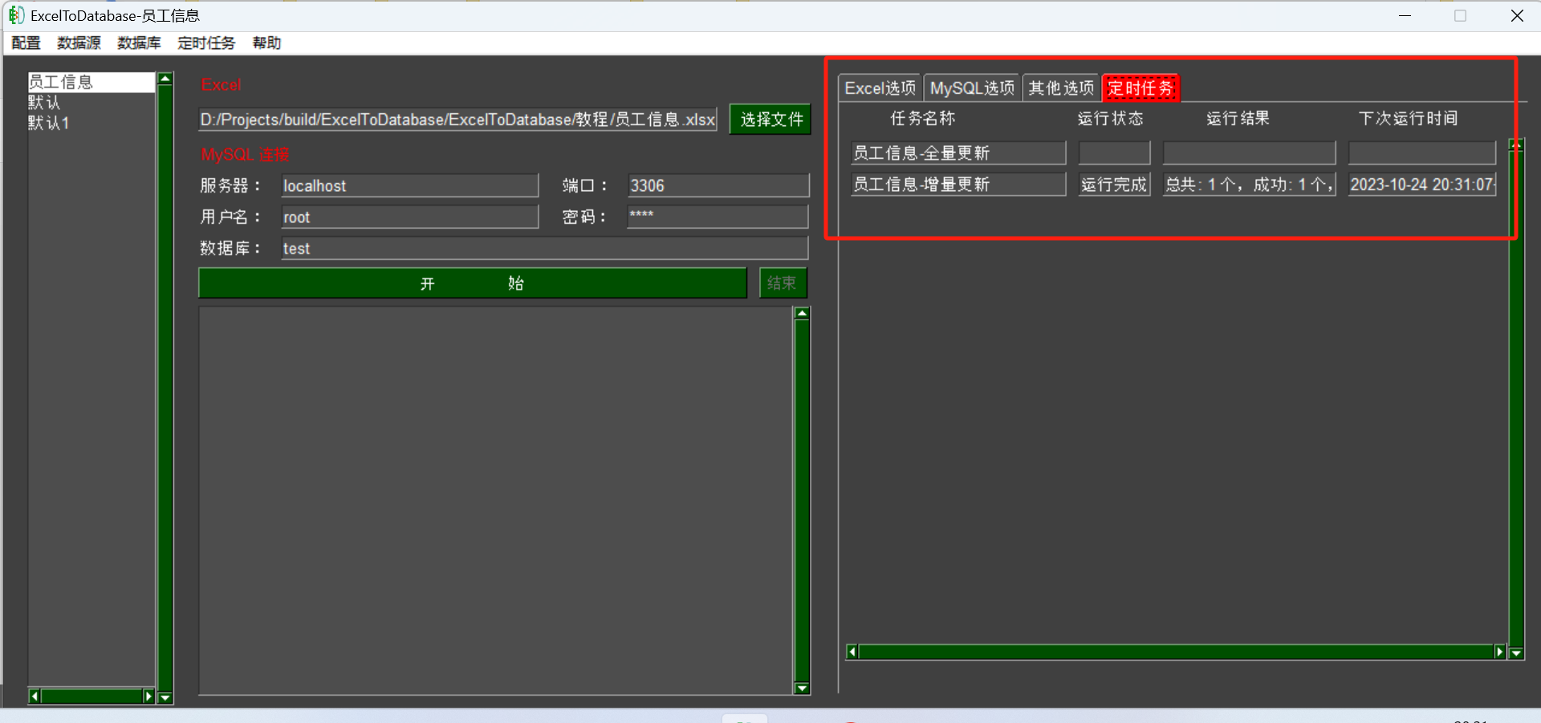
Task: Click the 数据库 field showing test
Action: [x=544, y=248]
